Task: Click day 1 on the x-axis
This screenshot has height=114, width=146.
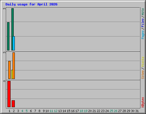Action: tap(9, 111)
